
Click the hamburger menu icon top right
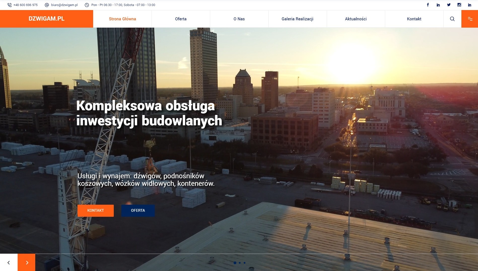470,19
